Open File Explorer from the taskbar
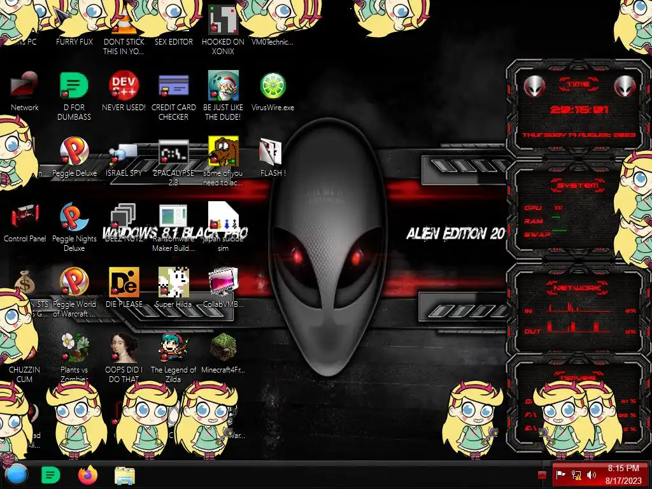Viewport: 652px width, 489px height. 125,476
